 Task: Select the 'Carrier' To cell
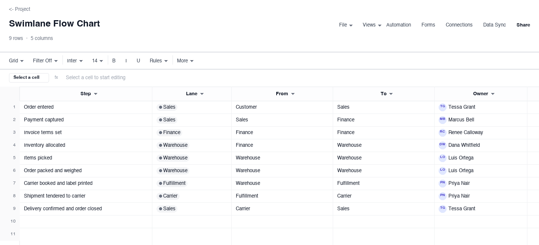pos(384,196)
